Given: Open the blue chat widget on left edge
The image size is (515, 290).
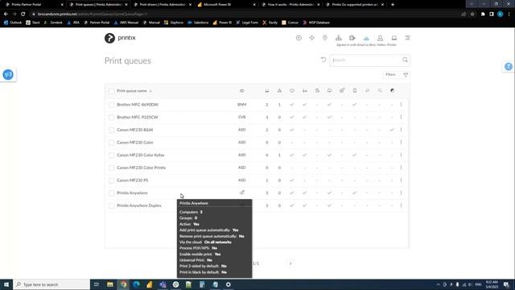Looking at the screenshot, I should 8,75.
